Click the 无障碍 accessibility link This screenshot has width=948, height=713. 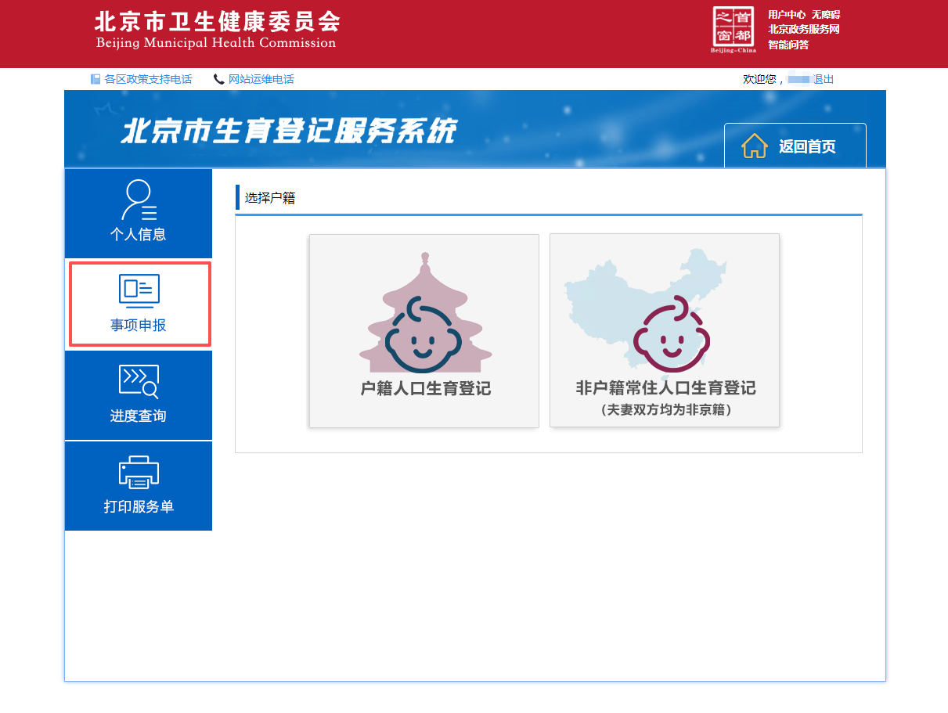[826, 15]
